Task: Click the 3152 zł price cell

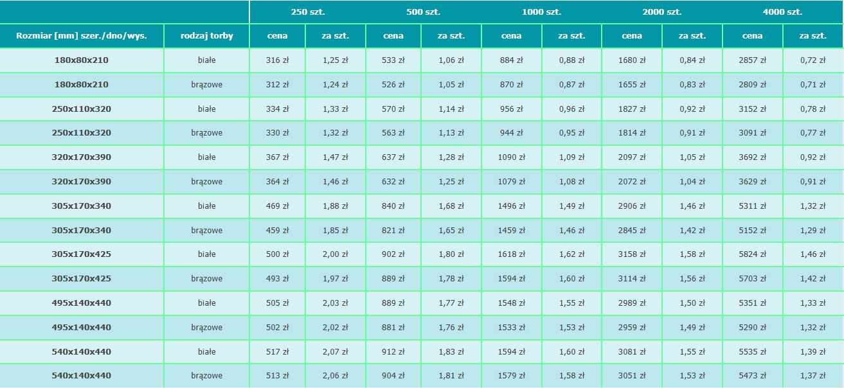Action: click(752, 109)
